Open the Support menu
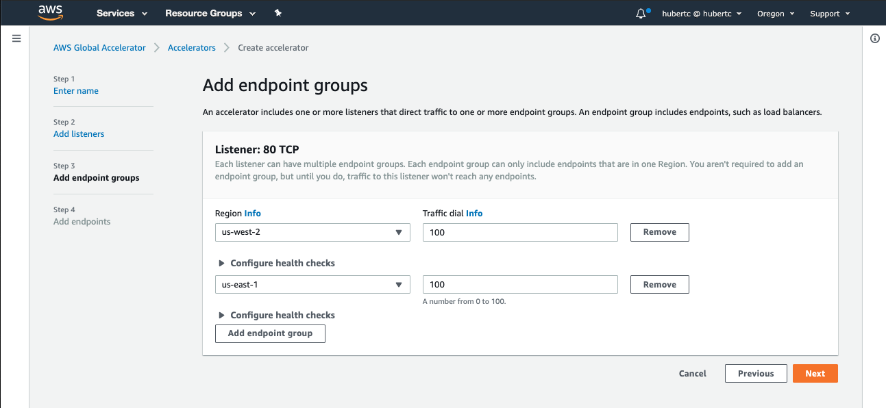Image resolution: width=886 pixels, height=408 pixels. tap(830, 14)
